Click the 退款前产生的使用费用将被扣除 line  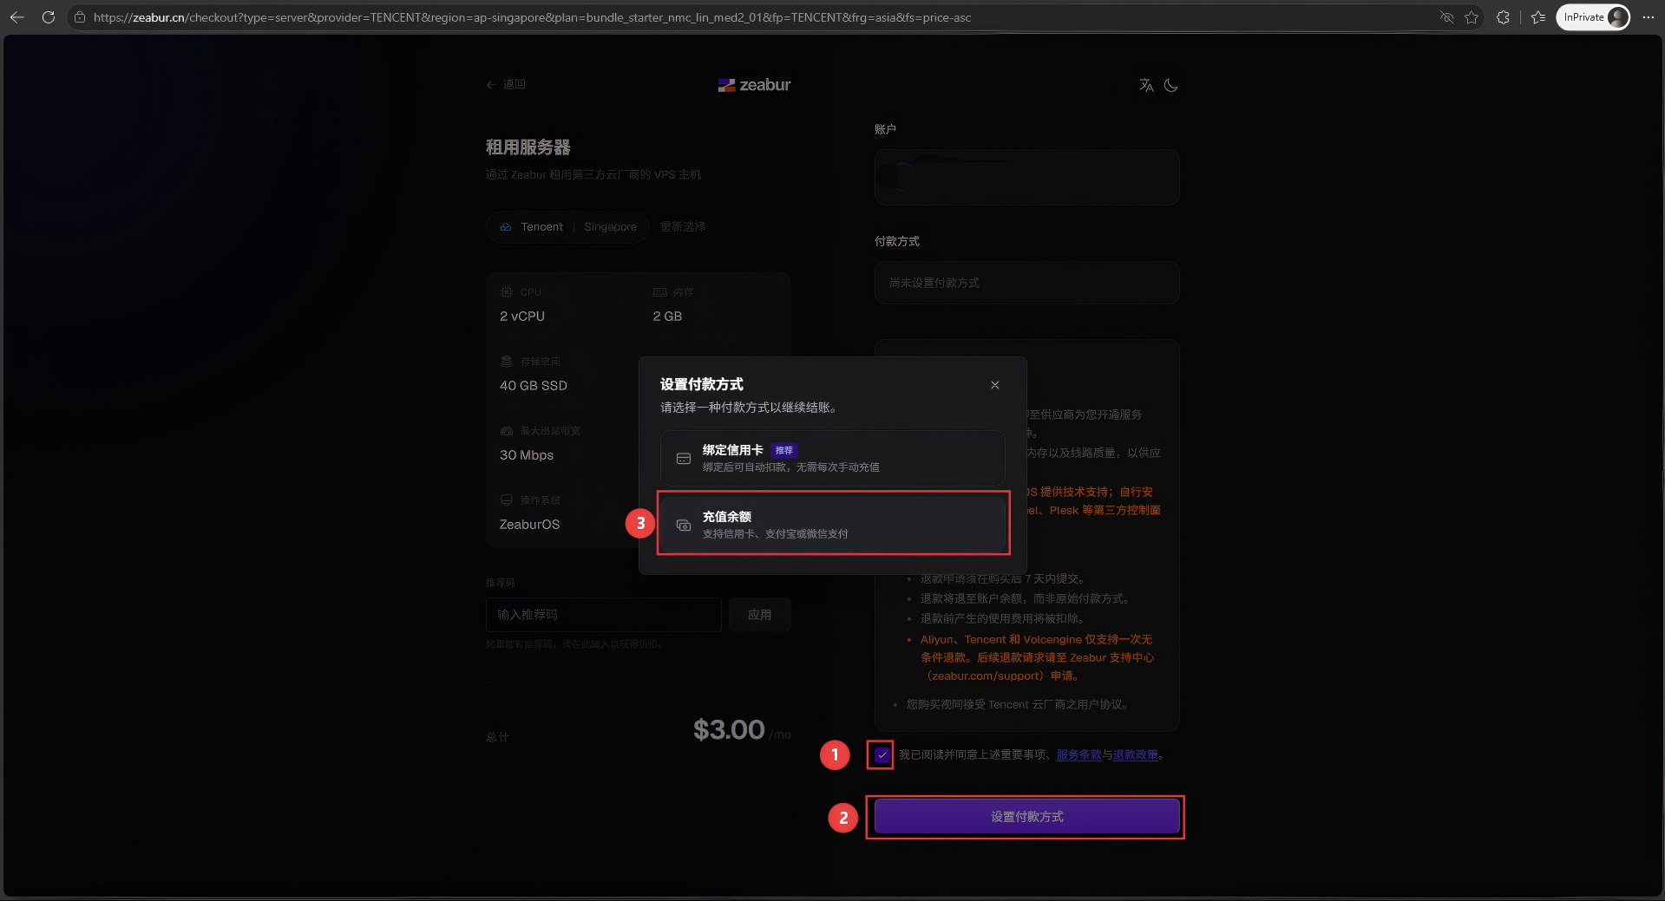coord(1002,618)
